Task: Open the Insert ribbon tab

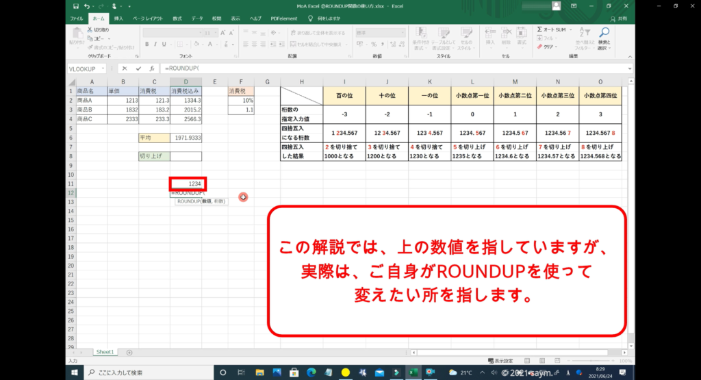Action: tap(119, 18)
